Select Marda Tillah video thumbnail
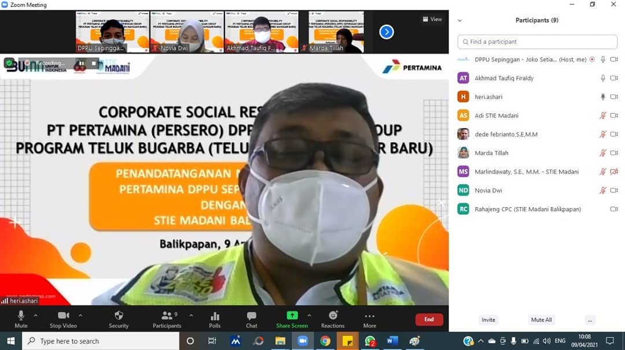Screen dimensions: 625x350 (336, 32)
